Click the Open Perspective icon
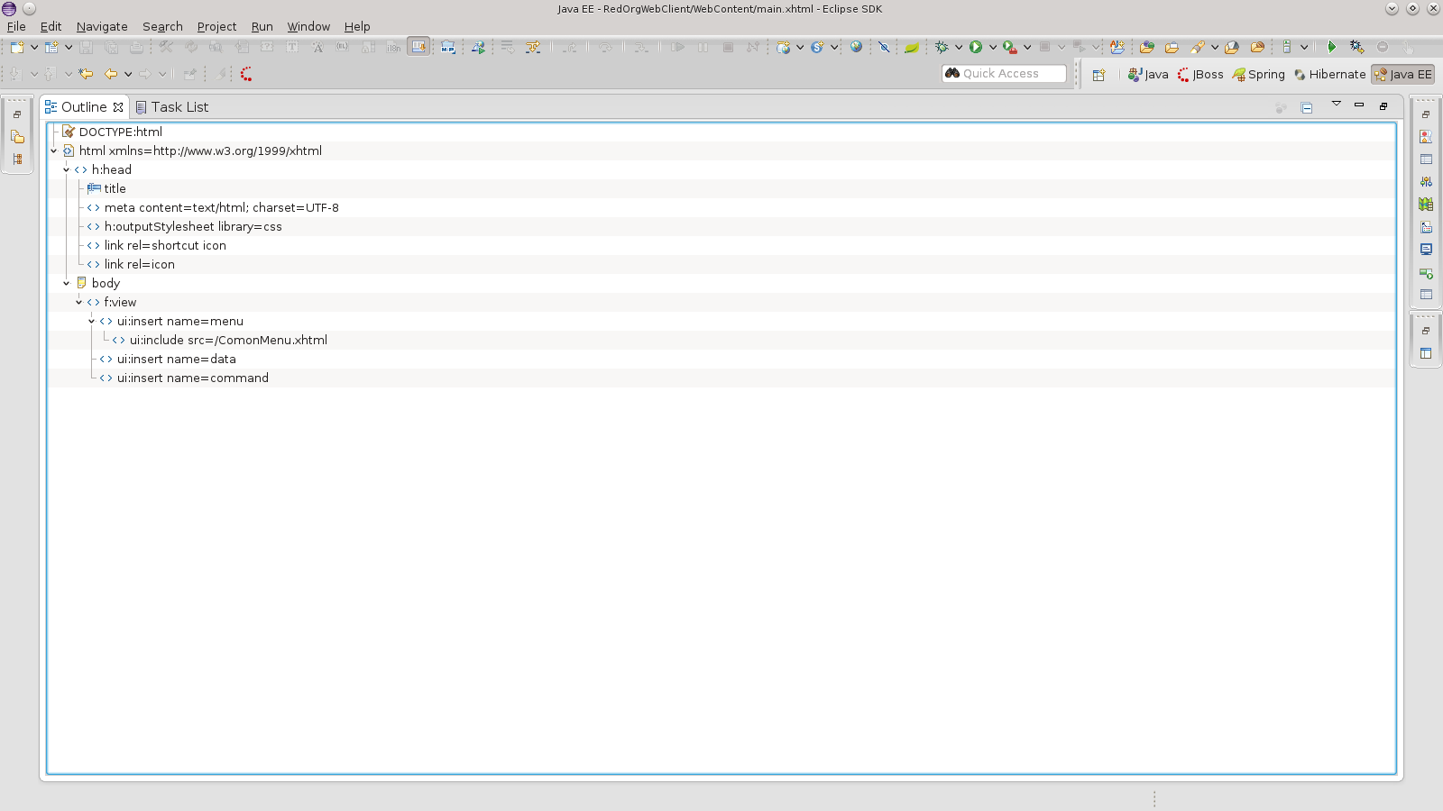 (1098, 75)
